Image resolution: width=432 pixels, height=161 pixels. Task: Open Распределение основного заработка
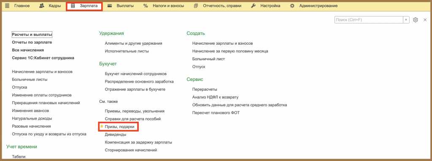pyautogui.click(x=139, y=81)
